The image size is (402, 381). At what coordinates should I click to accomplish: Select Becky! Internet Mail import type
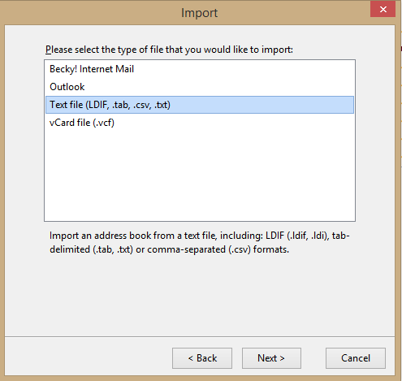200,69
